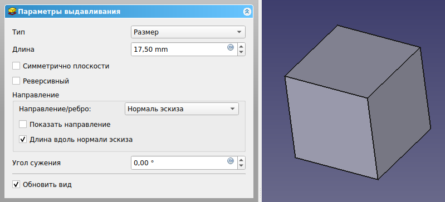Enable Симметрично плоскости checkbox
The width and height of the screenshot is (445, 202).
tap(16, 66)
